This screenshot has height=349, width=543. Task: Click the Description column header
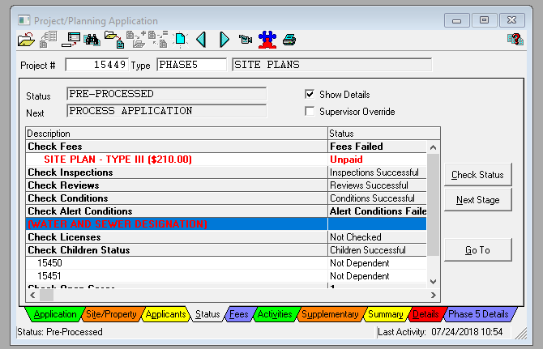pos(177,134)
